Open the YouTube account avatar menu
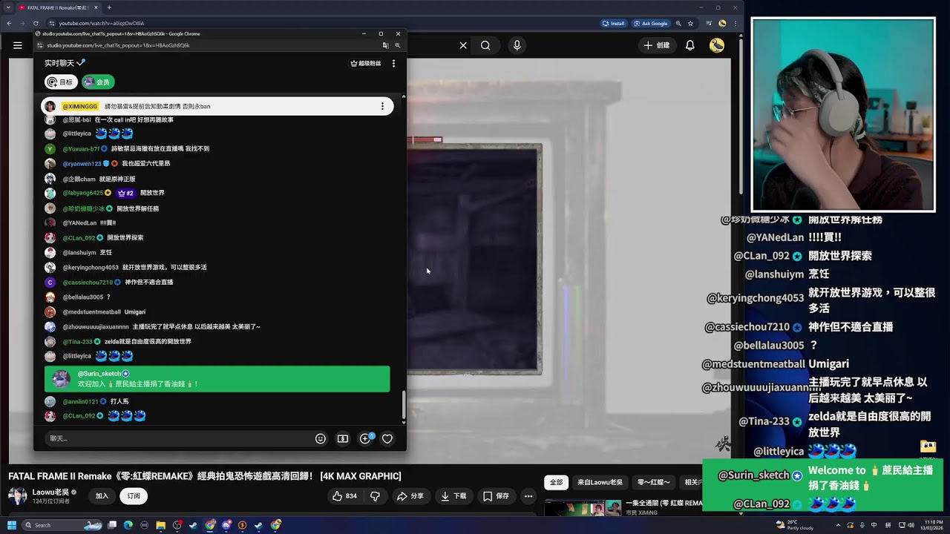The image size is (950, 534). point(717,45)
